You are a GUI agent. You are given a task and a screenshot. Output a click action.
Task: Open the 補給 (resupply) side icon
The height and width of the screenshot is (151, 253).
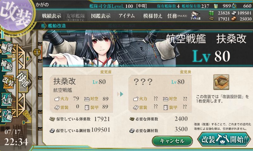pos(7,65)
